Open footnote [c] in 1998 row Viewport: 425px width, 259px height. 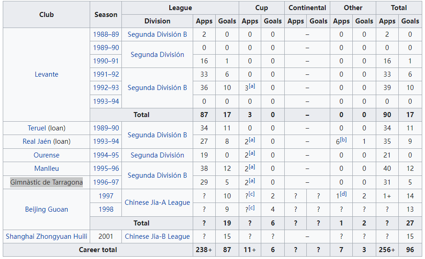[x=252, y=208]
